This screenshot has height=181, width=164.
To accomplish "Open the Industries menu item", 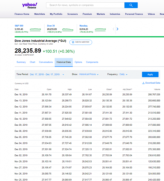I will [115, 14].
